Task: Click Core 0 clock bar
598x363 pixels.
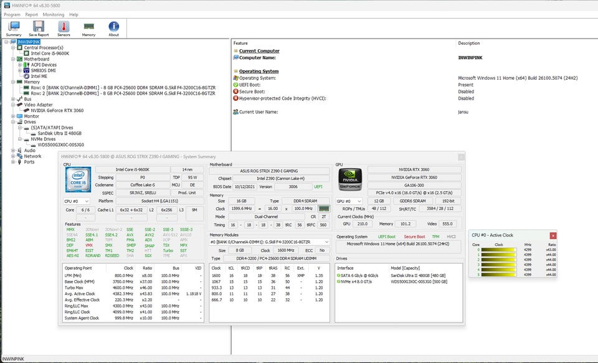Action: 500,250
